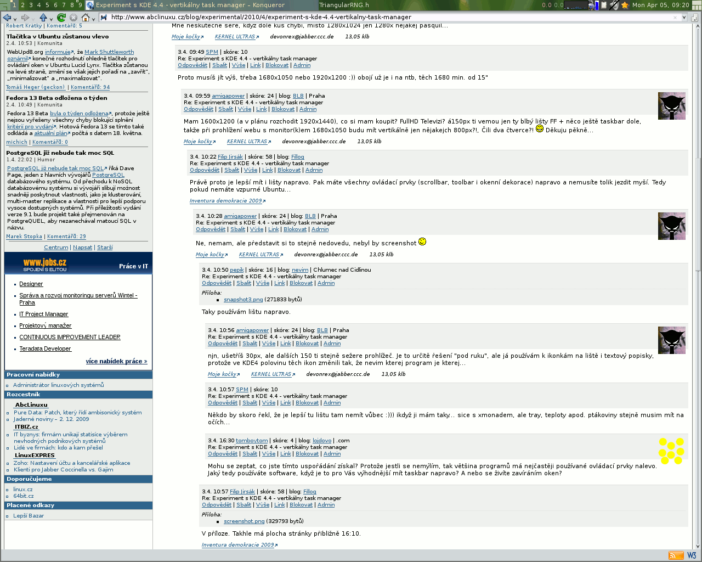The image size is (702, 562).
Task: Click the blue battery indicator in tray
Action: click(596, 5)
